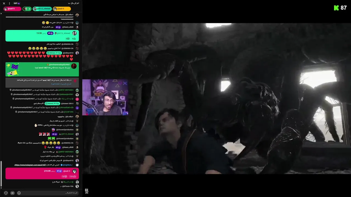
Task: Click Ahmed_9112 mention in @Adham910 hearts message
Action: 54,53
